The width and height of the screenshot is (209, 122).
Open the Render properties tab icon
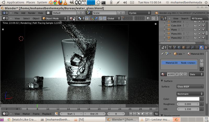point(170,47)
